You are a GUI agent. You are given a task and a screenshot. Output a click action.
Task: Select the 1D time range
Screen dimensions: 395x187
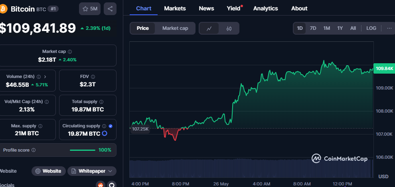[x=300, y=28]
